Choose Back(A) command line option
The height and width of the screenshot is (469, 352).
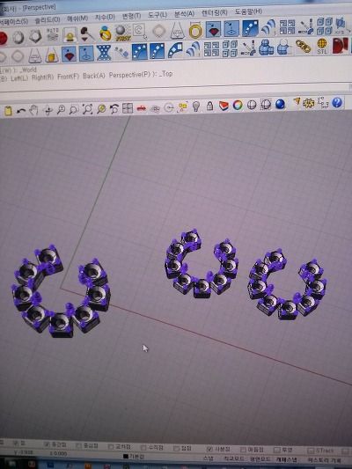pos(94,76)
